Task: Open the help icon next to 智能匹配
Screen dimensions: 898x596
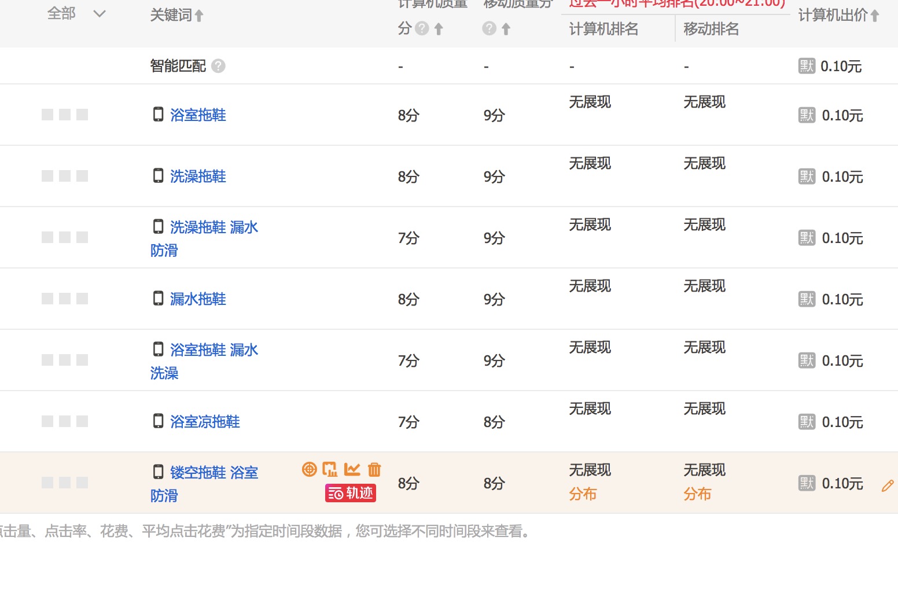Action: pyautogui.click(x=218, y=66)
